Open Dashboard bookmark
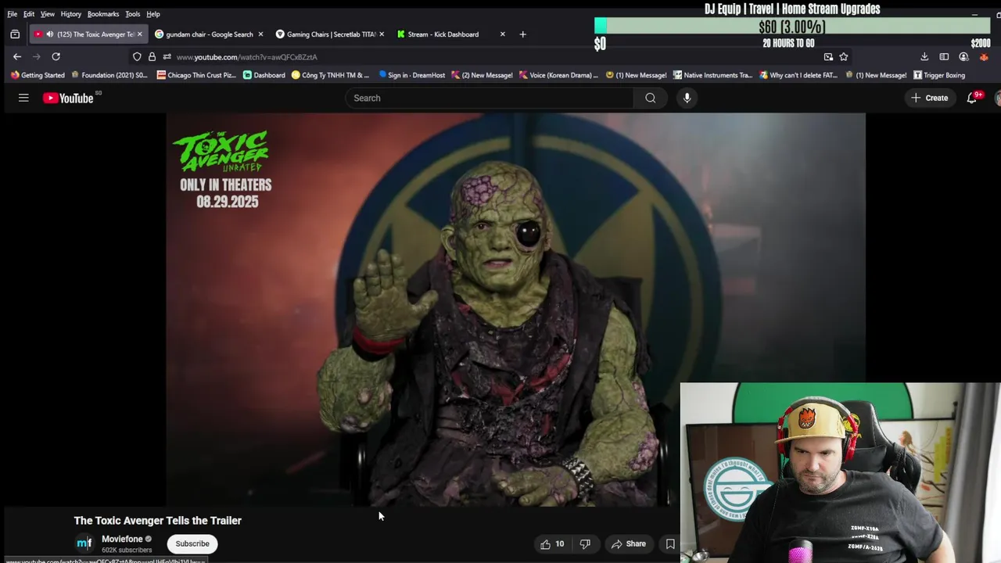This screenshot has width=1001, height=563. pos(264,75)
